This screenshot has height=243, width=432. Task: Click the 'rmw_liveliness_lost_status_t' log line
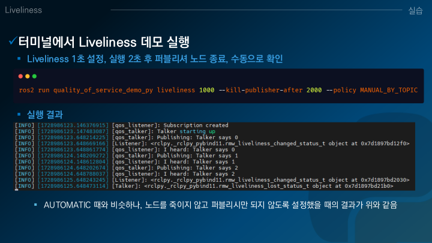[204, 186]
